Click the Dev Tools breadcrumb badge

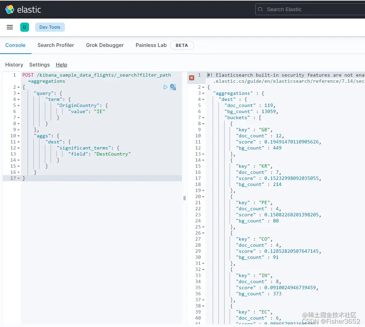tap(50, 27)
